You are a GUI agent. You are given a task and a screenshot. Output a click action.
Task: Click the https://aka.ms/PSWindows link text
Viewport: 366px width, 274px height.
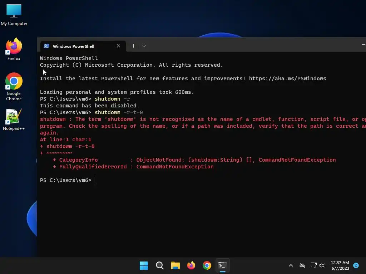(288, 78)
